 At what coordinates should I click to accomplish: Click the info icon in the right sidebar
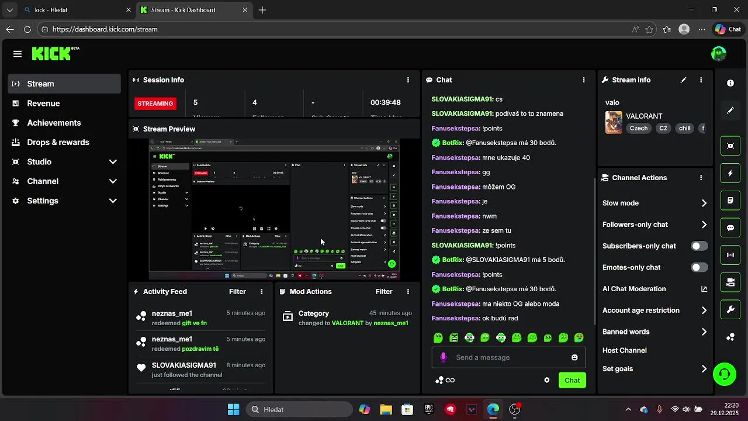click(730, 83)
